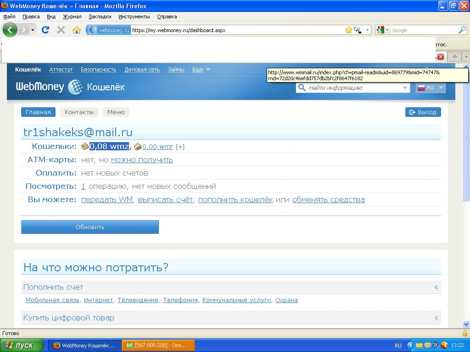Viewport: 470px width, 352px height.
Task: Click the WebMoney globe logo
Action: pos(75,87)
